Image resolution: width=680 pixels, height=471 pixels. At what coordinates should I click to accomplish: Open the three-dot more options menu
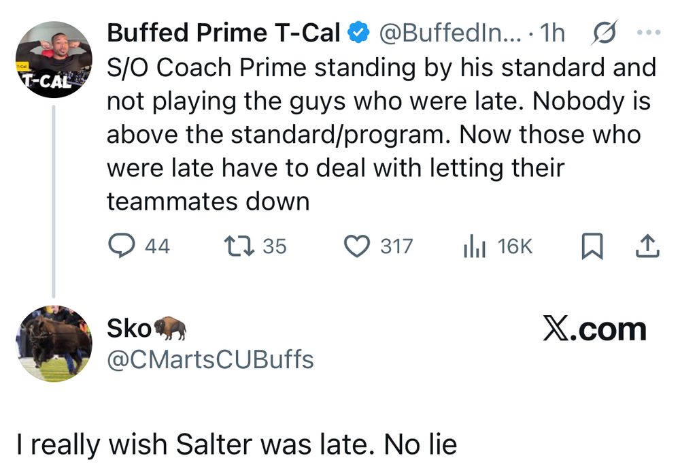point(646,33)
